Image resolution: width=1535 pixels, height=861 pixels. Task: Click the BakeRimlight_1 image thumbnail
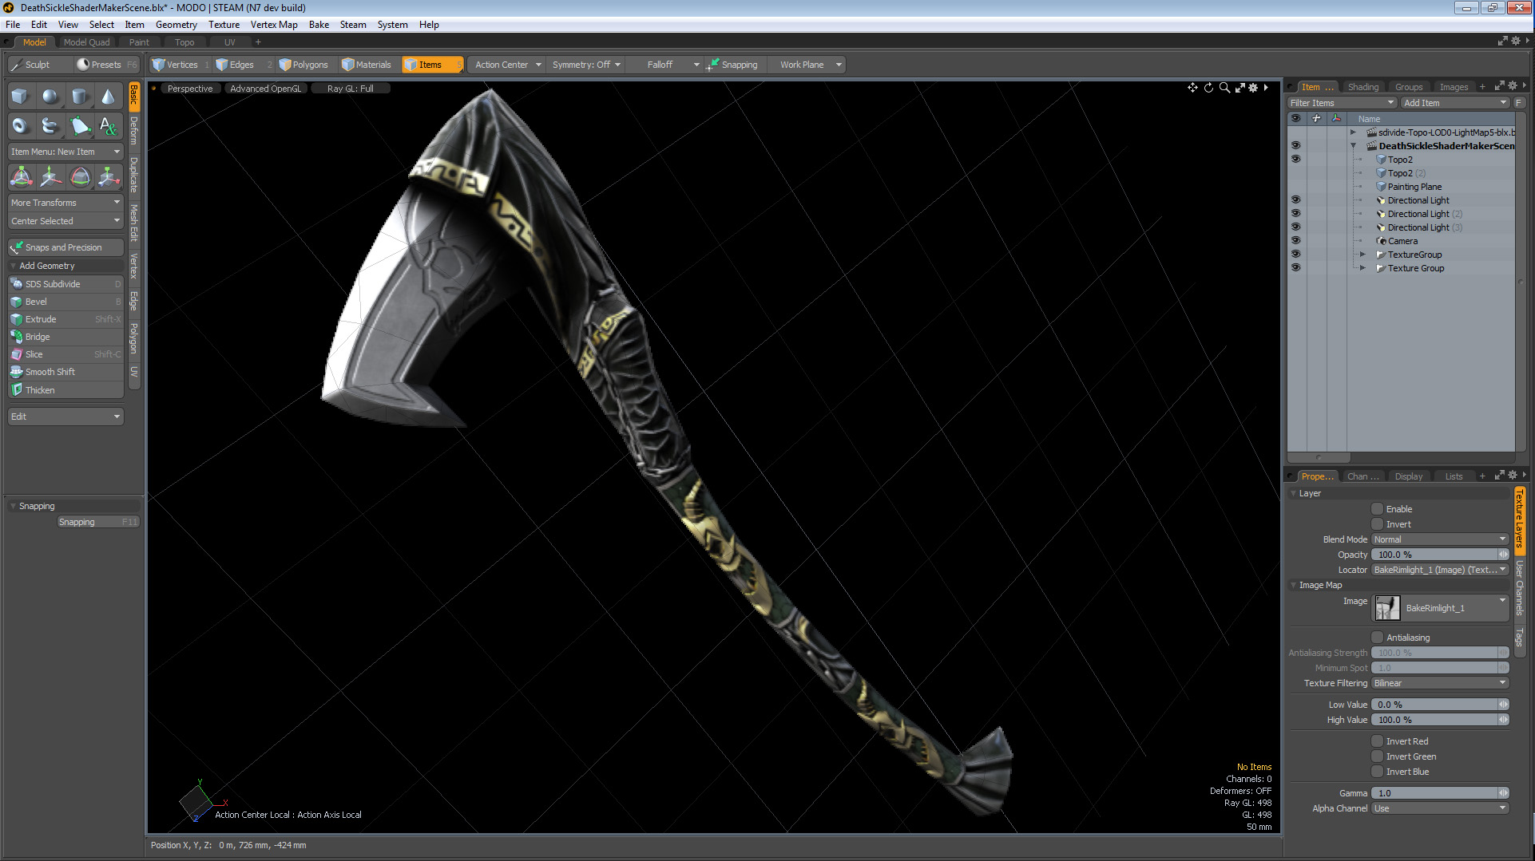click(x=1386, y=608)
